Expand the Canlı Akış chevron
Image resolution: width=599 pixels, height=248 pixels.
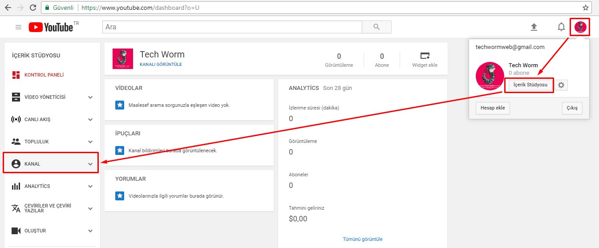click(x=90, y=119)
